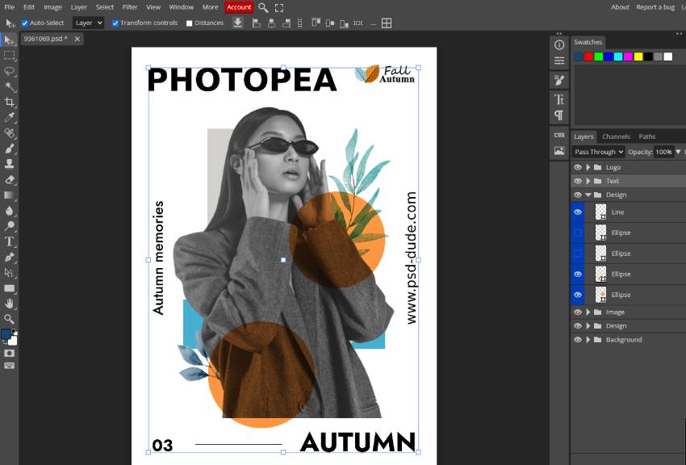Select the Brush tool
This screenshot has width=686, height=465.
coord(9,149)
